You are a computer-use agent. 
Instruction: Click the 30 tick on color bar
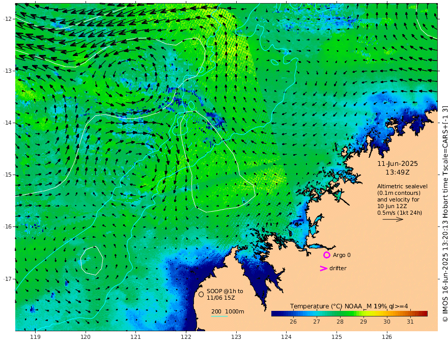[x=386, y=322]
